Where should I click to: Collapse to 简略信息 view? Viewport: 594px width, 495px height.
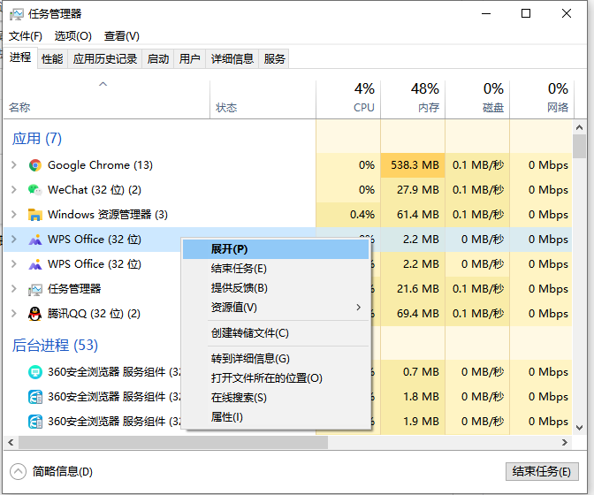[51, 472]
